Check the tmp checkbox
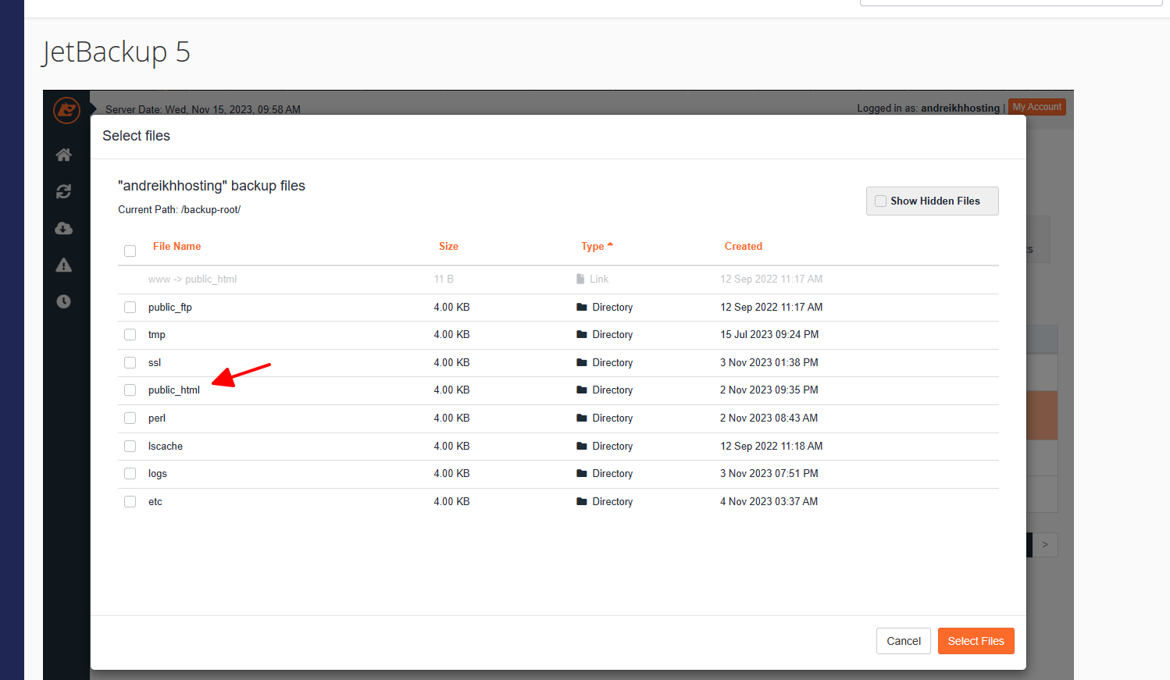 (130, 334)
